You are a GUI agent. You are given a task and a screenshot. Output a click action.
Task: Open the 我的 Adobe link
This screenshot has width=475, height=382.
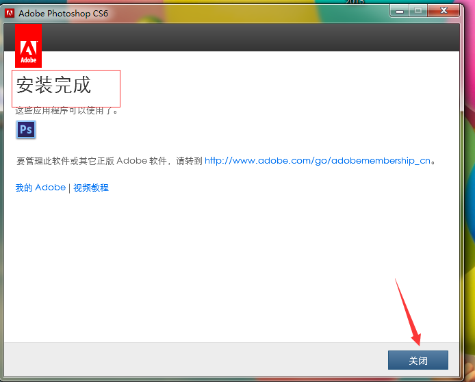tap(40, 188)
